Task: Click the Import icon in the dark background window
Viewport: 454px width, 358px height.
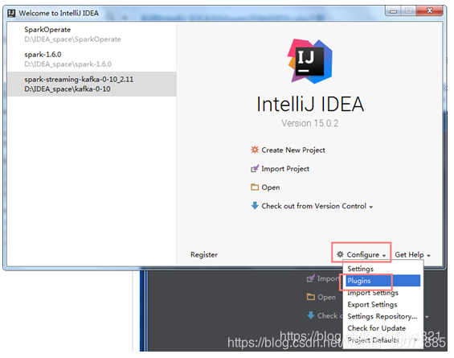Action: [311, 278]
